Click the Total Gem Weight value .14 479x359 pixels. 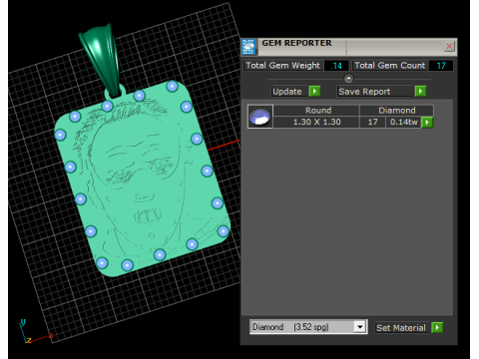coord(336,66)
